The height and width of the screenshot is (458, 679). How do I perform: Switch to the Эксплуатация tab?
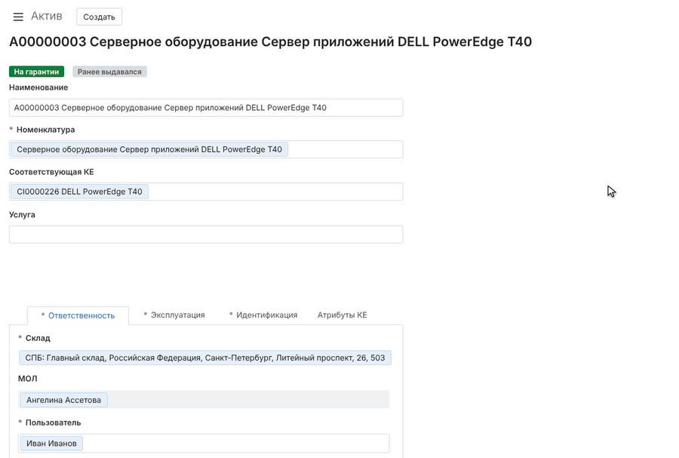pos(174,315)
